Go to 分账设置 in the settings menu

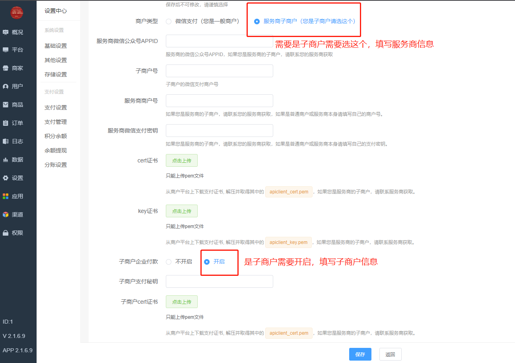tap(56, 165)
